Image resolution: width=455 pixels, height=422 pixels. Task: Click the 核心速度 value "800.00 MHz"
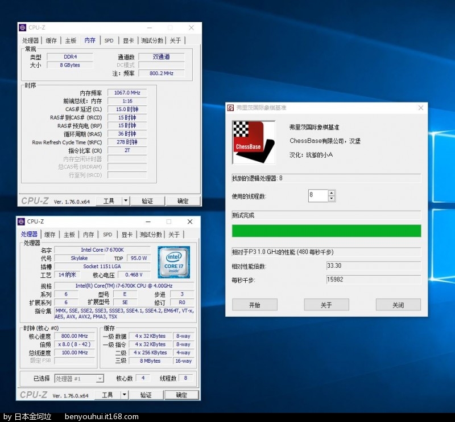pos(75,336)
